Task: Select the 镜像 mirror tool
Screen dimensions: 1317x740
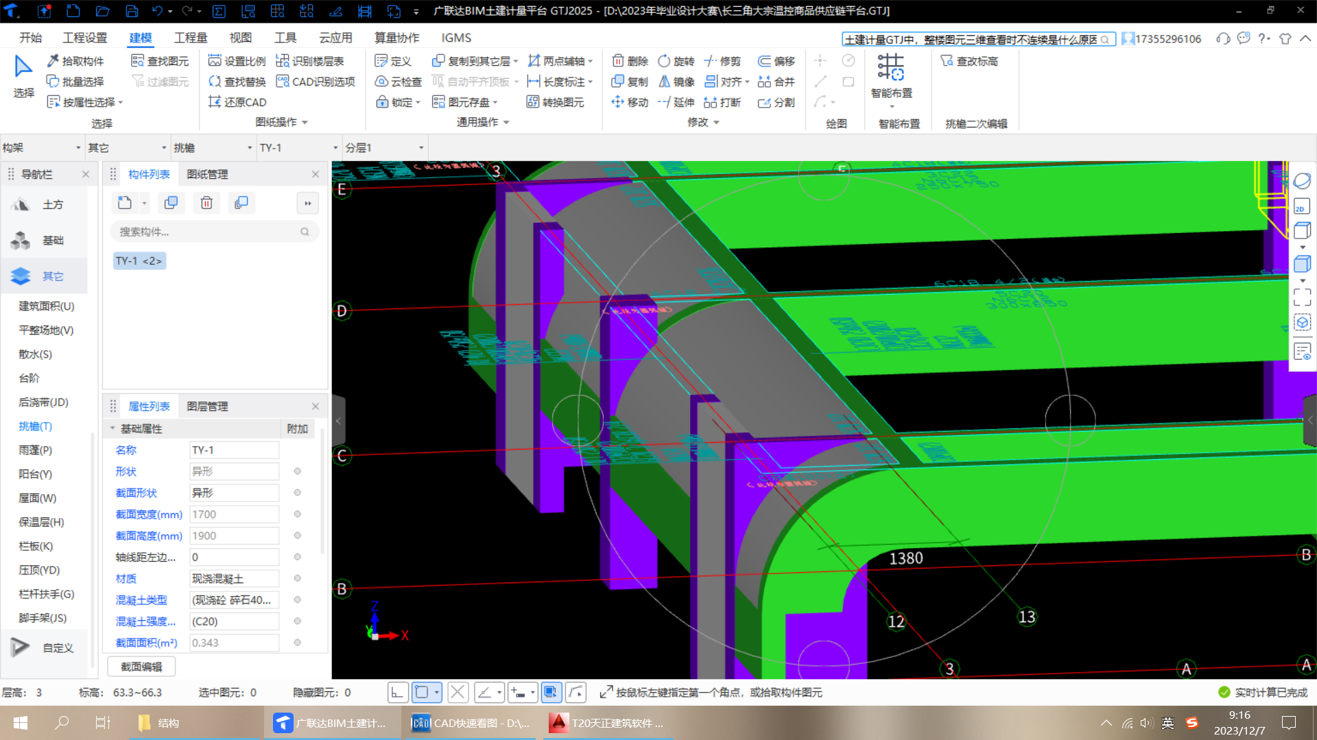Action: [x=676, y=82]
